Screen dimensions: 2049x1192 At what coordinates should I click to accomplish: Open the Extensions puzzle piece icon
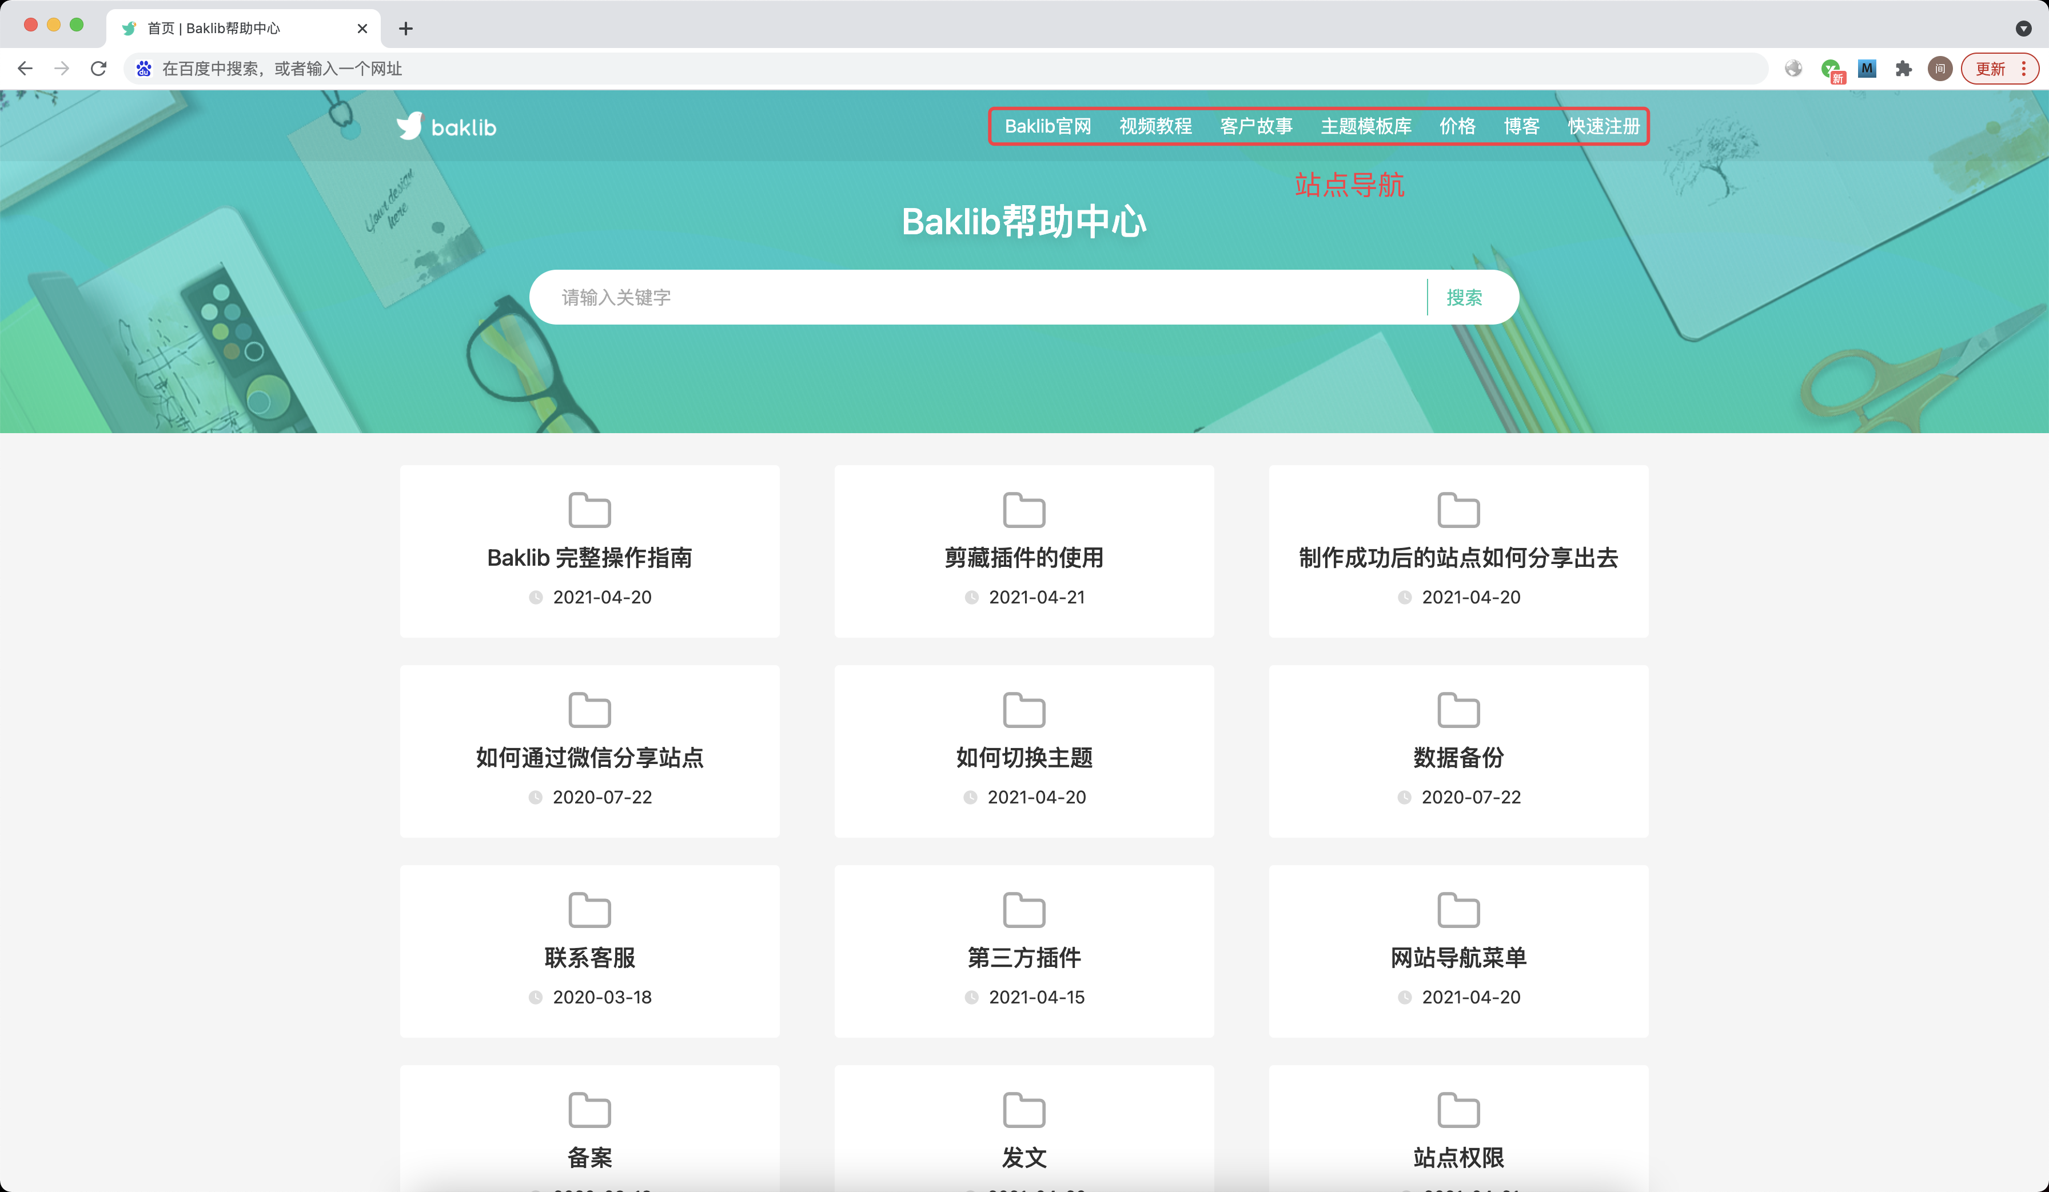tap(1903, 69)
